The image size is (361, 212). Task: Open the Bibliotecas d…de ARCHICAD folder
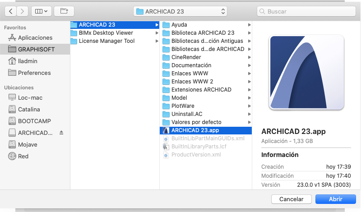click(206, 49)
